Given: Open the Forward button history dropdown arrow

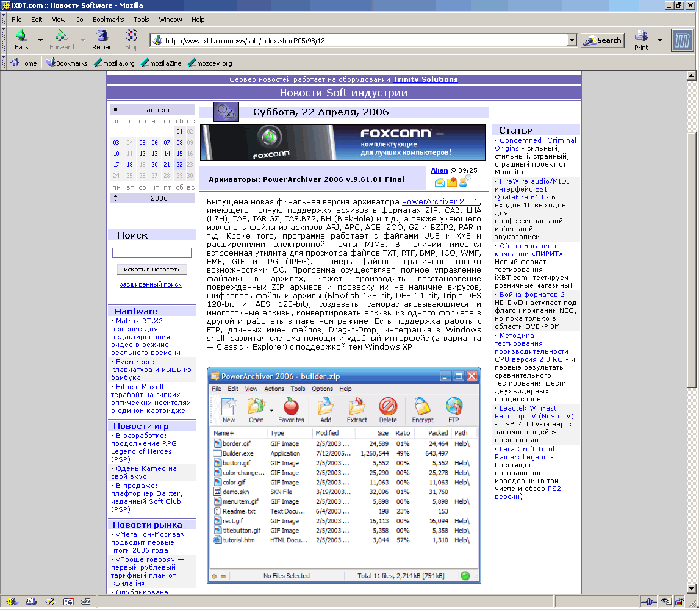Looking at the screenshot, I should tap(83, 40).
